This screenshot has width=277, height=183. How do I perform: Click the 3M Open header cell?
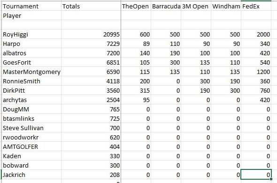tap(196, 6)
